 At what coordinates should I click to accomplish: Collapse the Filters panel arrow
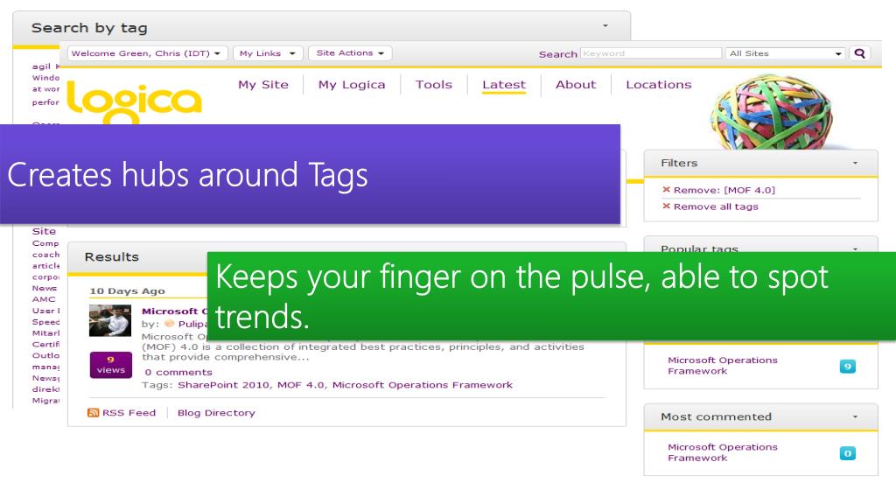tap(855, 163)
